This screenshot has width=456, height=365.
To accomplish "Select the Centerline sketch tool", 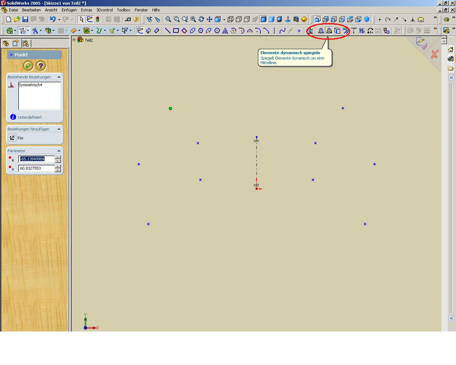I will pos(274,31).
